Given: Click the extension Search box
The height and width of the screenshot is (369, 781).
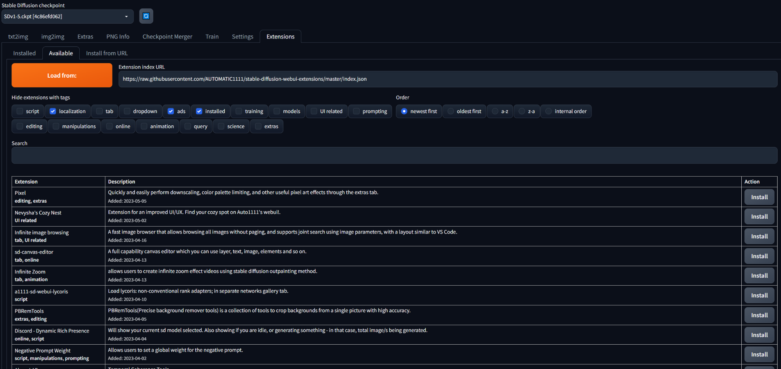Looking at the screenshot, I should (x=394, y=155).
